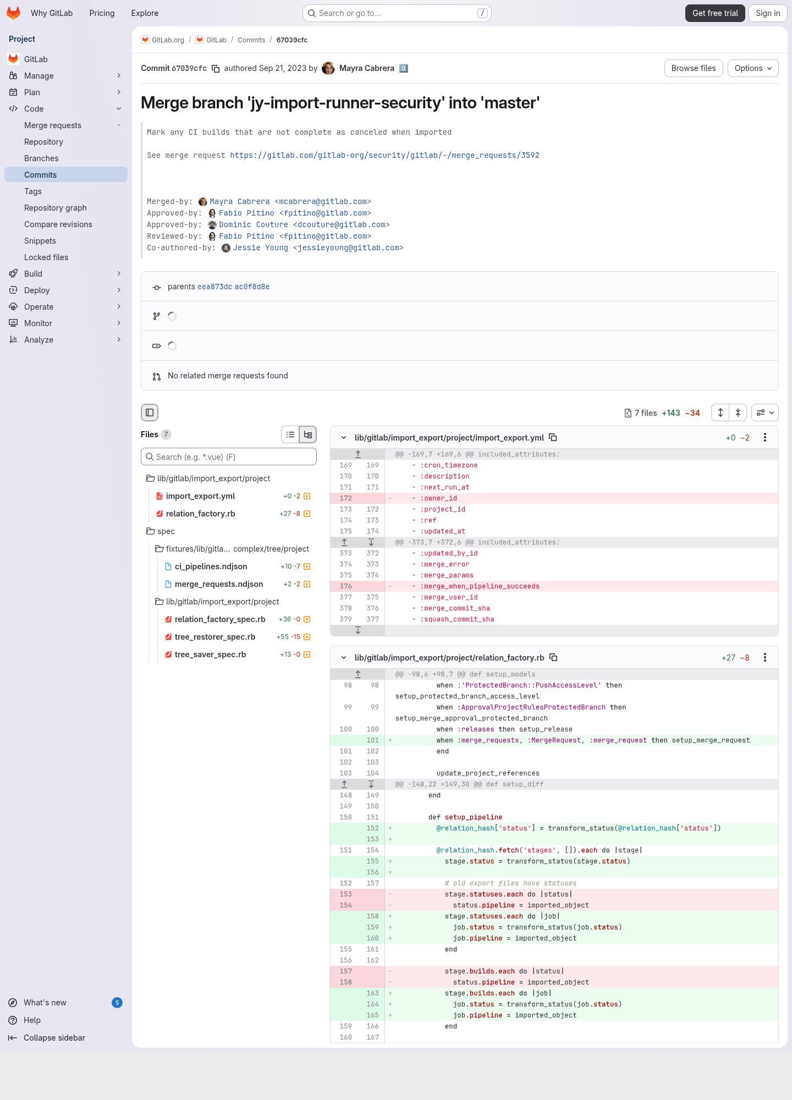Focus the file search input field
Screen dimensions: 792x1100
(x=229, y=457)
